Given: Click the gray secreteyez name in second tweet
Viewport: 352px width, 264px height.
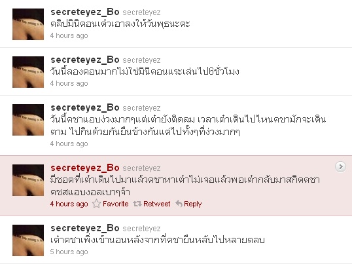Looking at the screenshot, I should pos(141,60).
